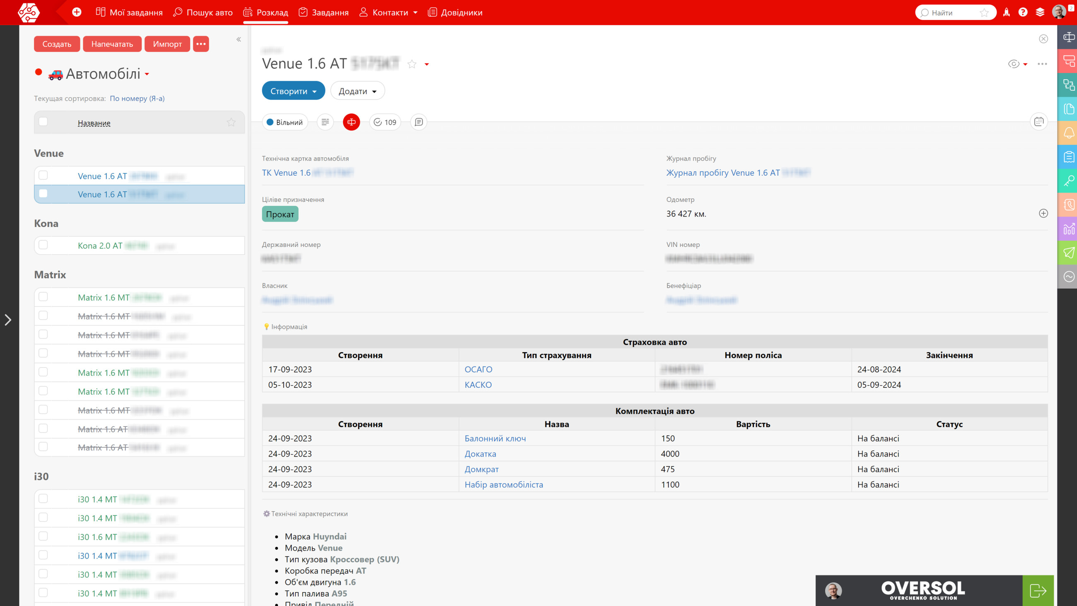Open the phone calls icon in right sidebar
This screenshot has height=606, width=1077.
tap(1069, 205)
